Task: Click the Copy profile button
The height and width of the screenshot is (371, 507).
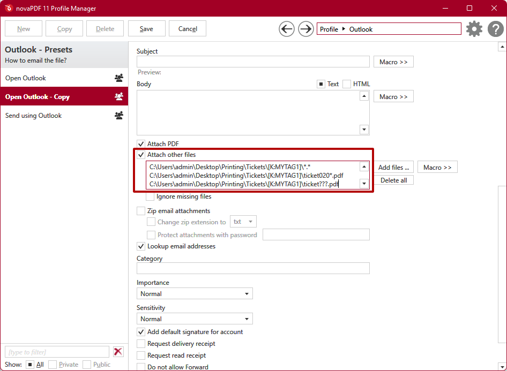Action: [x=64, y=29]
